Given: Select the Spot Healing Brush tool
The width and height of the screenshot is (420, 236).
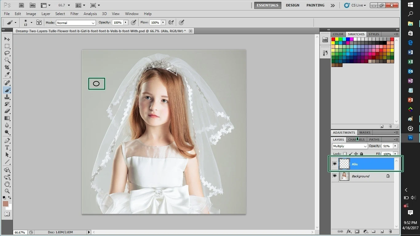Looking at the screenshot, I should 7,83.
